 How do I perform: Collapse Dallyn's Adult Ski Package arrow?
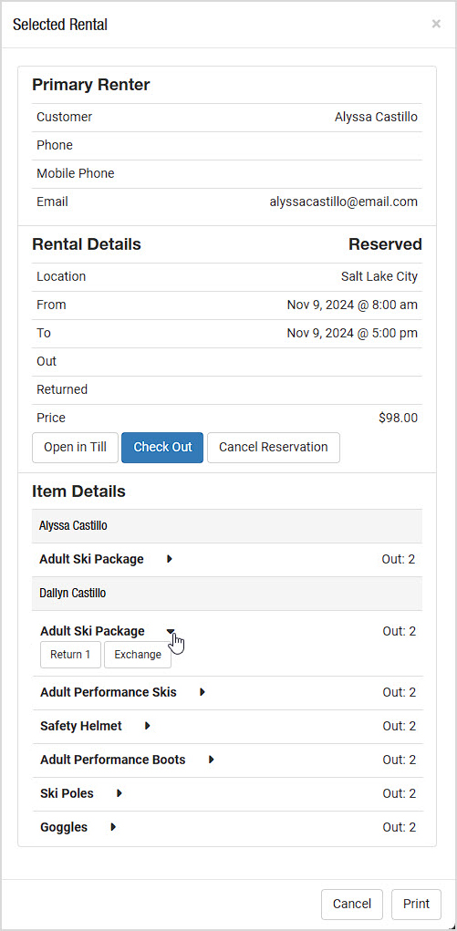pyautogui.click(x=171, y=631)
